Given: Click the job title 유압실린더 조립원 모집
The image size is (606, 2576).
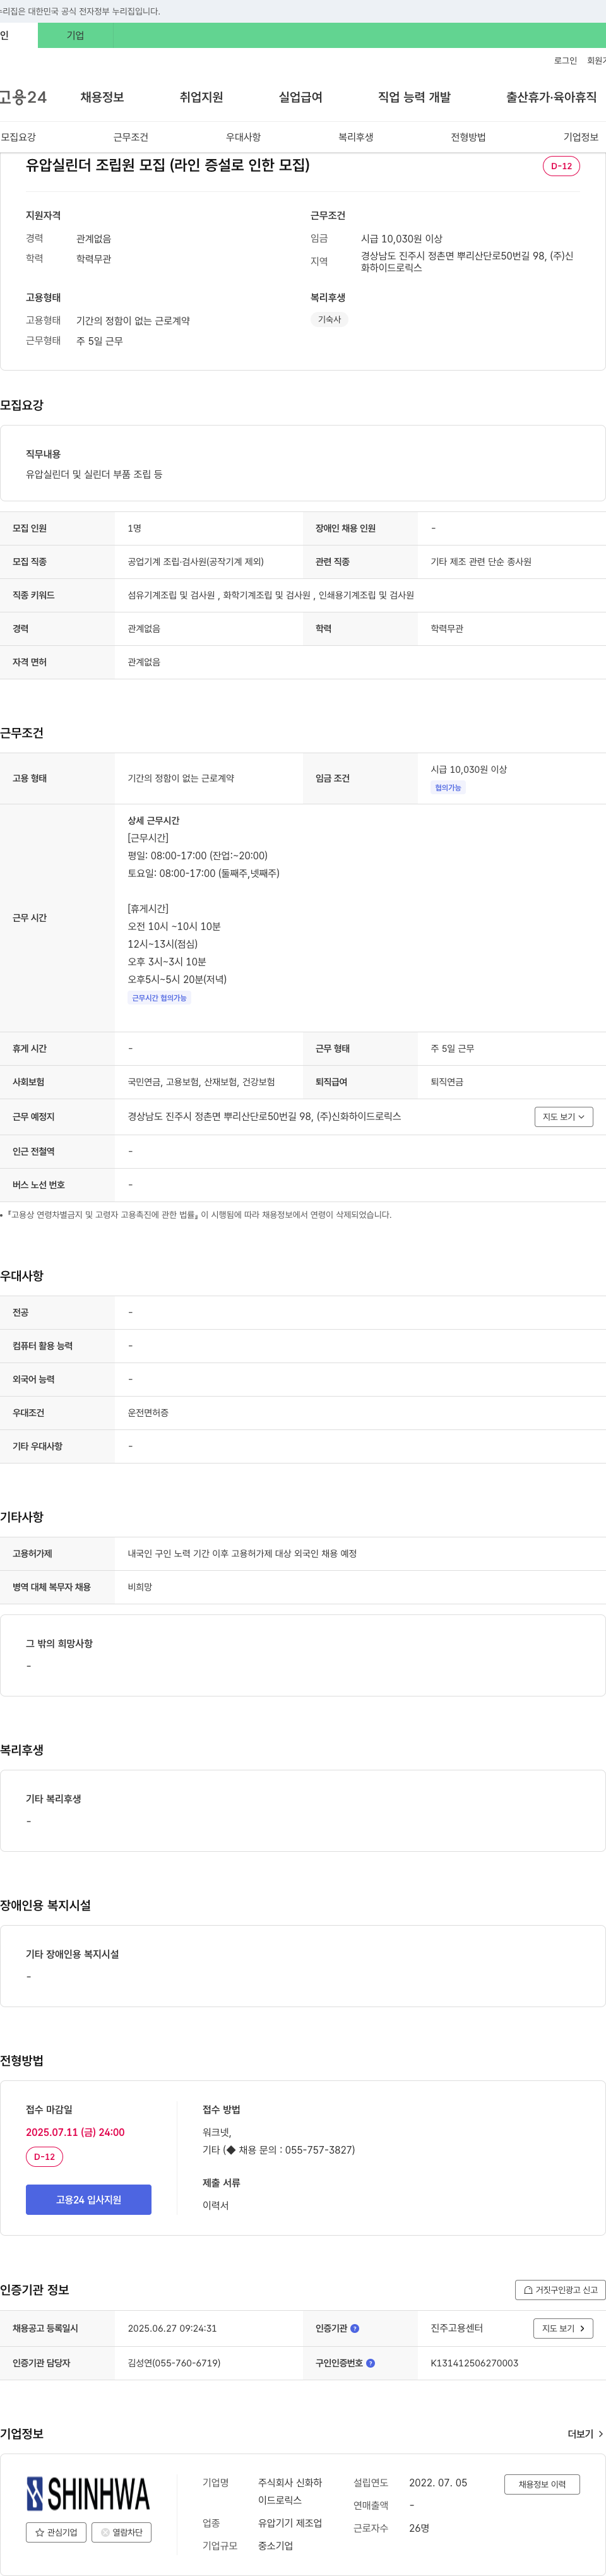Looking at the screenshot, I should click(168, 165).
